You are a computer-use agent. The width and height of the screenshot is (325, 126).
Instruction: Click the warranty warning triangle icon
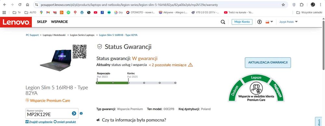click(x=190, y=65)
